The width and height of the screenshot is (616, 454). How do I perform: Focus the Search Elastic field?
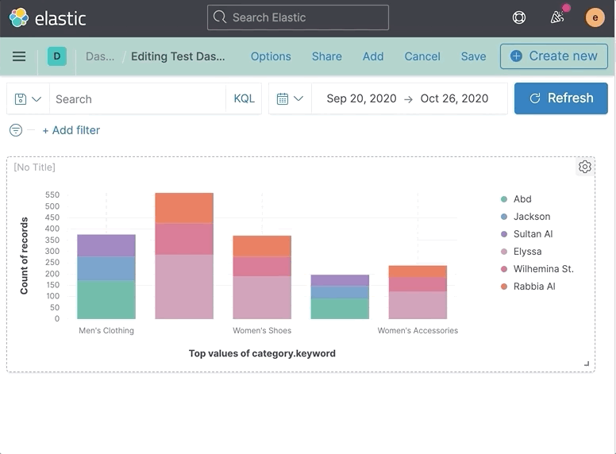pos(298,17)
